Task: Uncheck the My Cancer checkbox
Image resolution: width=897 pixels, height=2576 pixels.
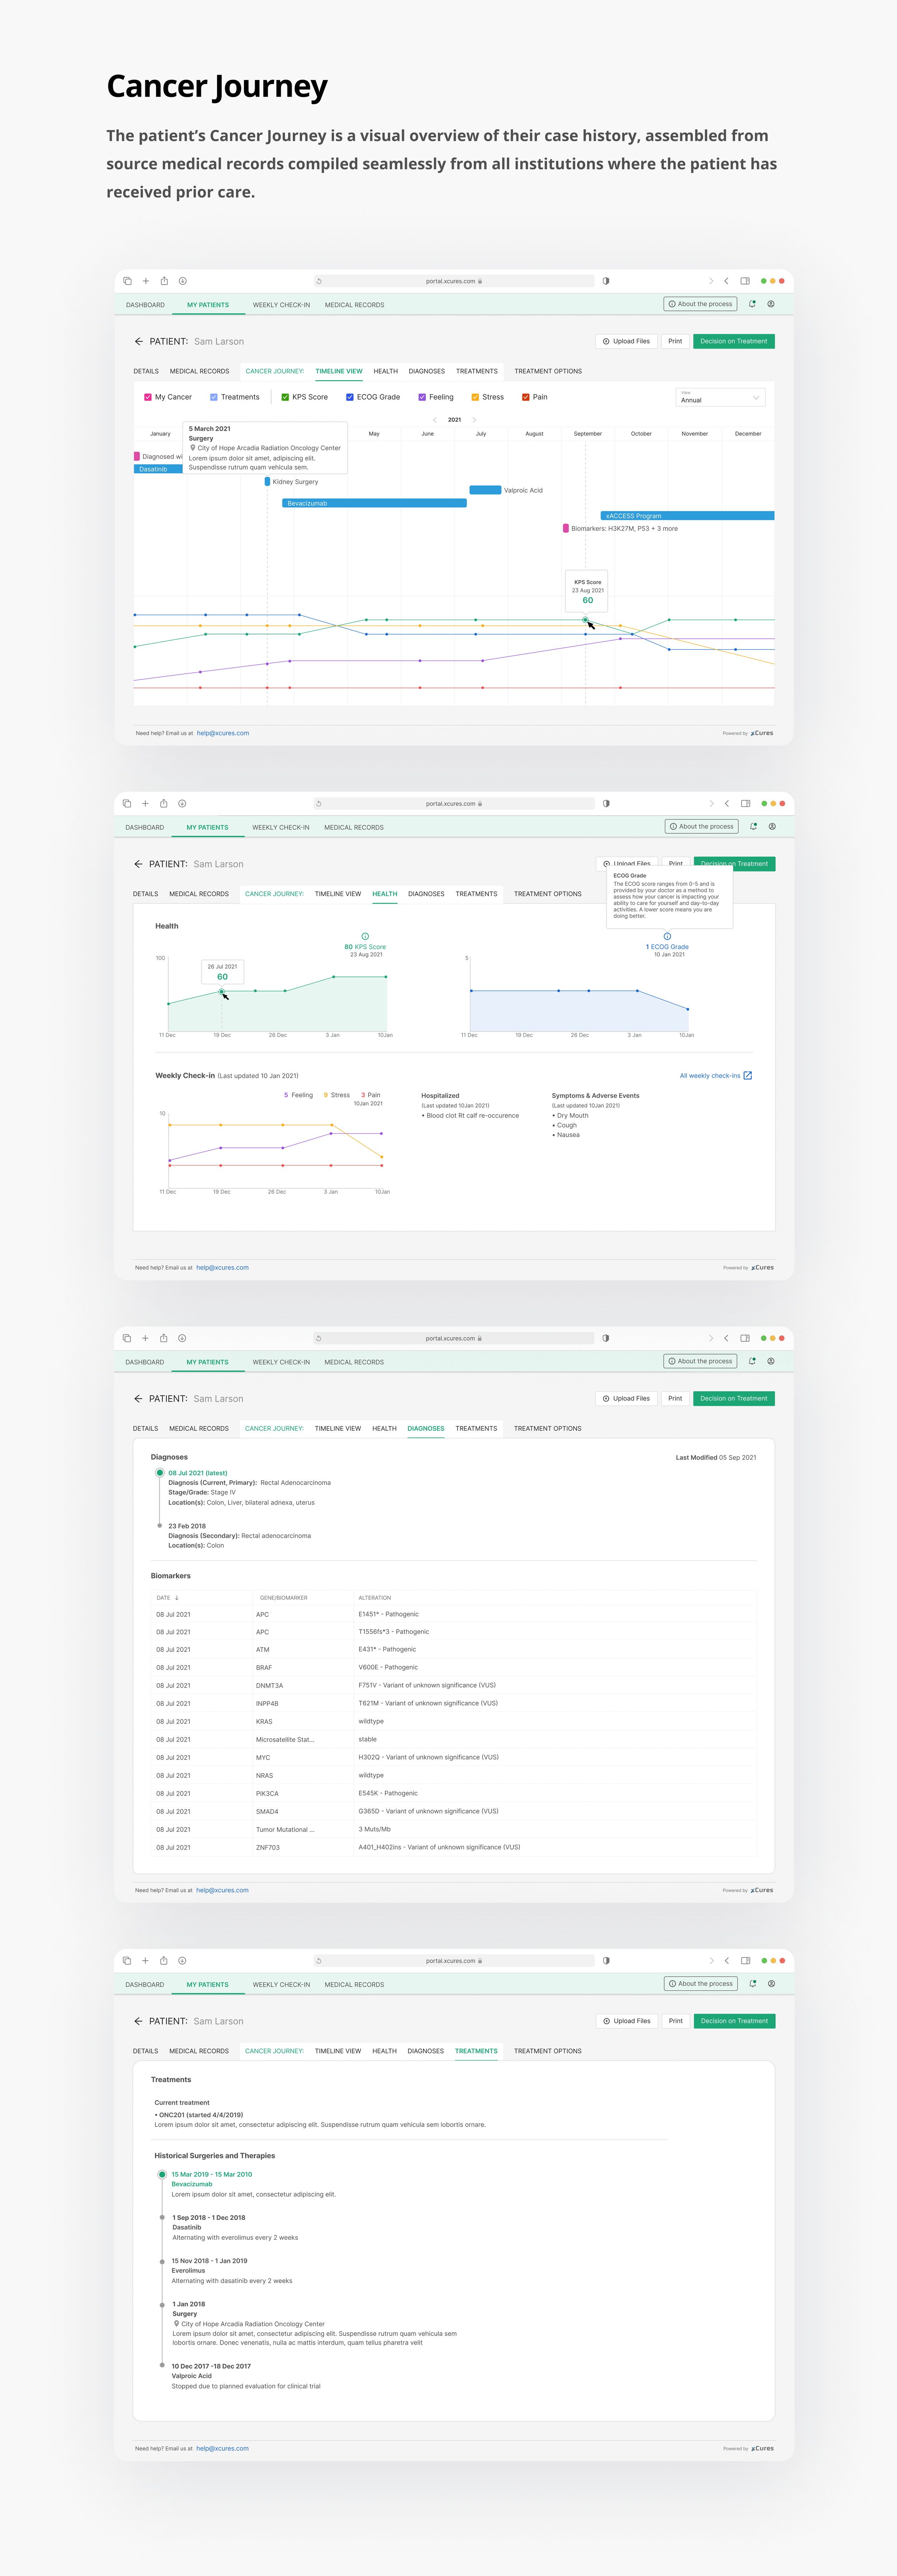Action: 148,397
